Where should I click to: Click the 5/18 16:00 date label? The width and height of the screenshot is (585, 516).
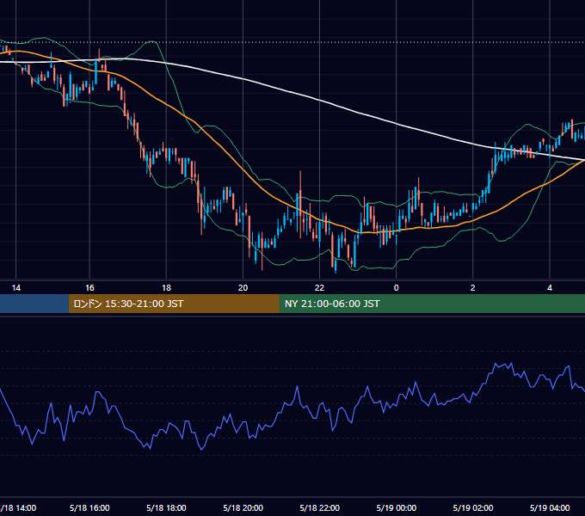coord(89,507)
